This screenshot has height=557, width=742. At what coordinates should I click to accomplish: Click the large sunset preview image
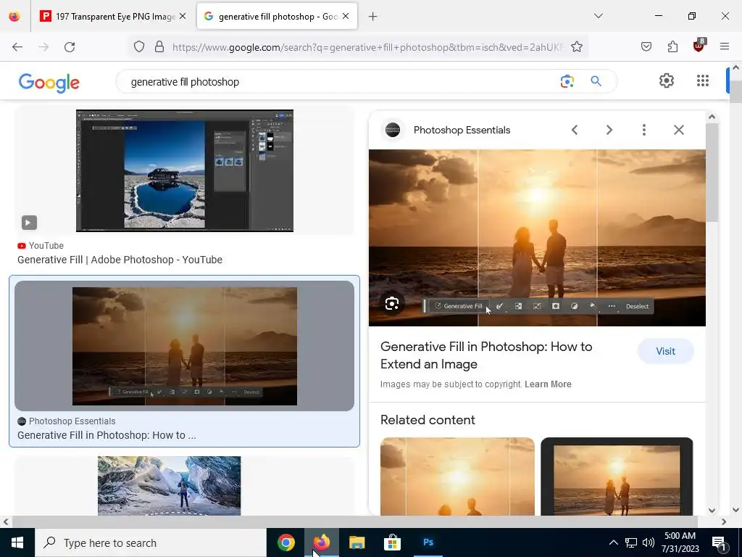tap(537, 238)
